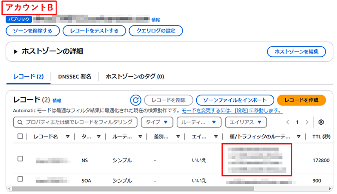
Task: Sort by エイリアス column header arrow
Action: point(216,137)
